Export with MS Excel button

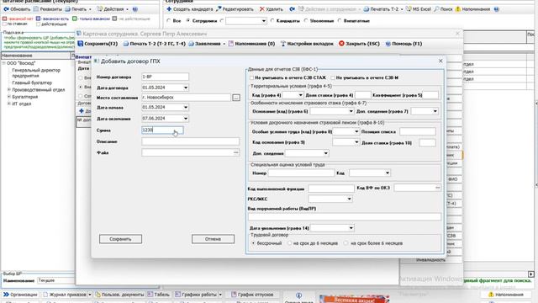[419, 9]
